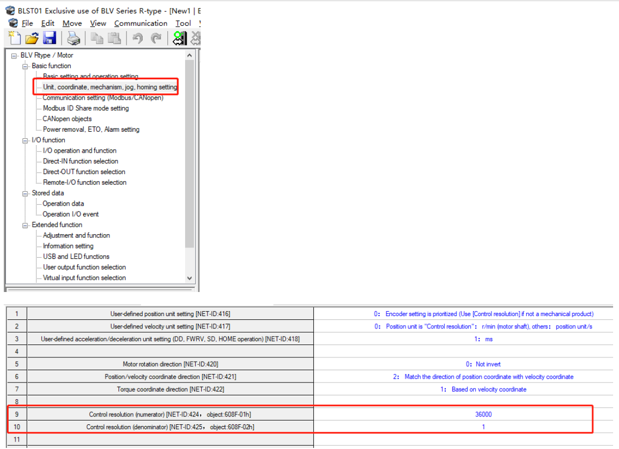Click the Print toolbar icon
The width and height of the screenshot is (619, 449).
tap(73, 38)
